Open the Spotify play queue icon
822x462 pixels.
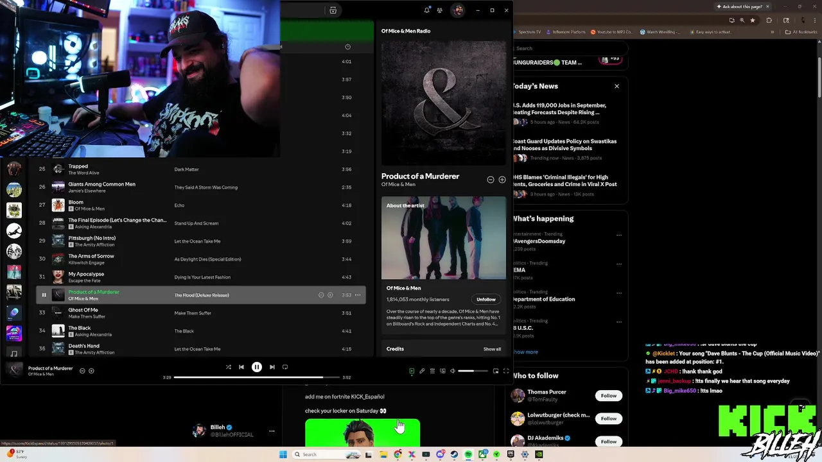(x=432, y=371)
